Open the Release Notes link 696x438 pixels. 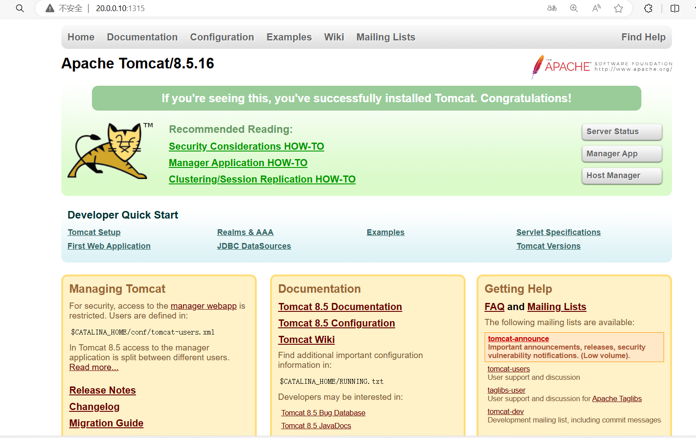click(x=103, y=390)
